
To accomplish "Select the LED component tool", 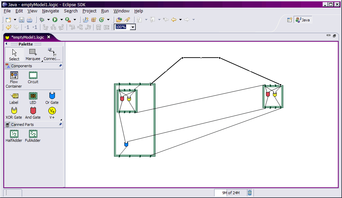I will click(x=33, y=98).
